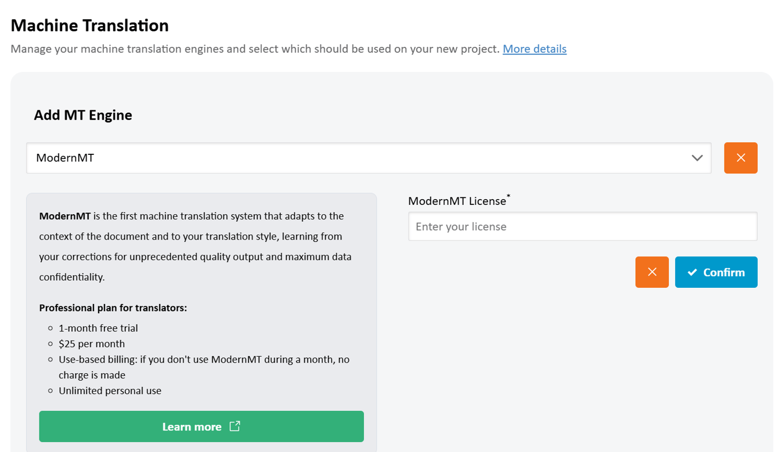Viewport: 778px width, 452px height.
Task: Click external link icon on Learn more
Action: click(235, 426)
